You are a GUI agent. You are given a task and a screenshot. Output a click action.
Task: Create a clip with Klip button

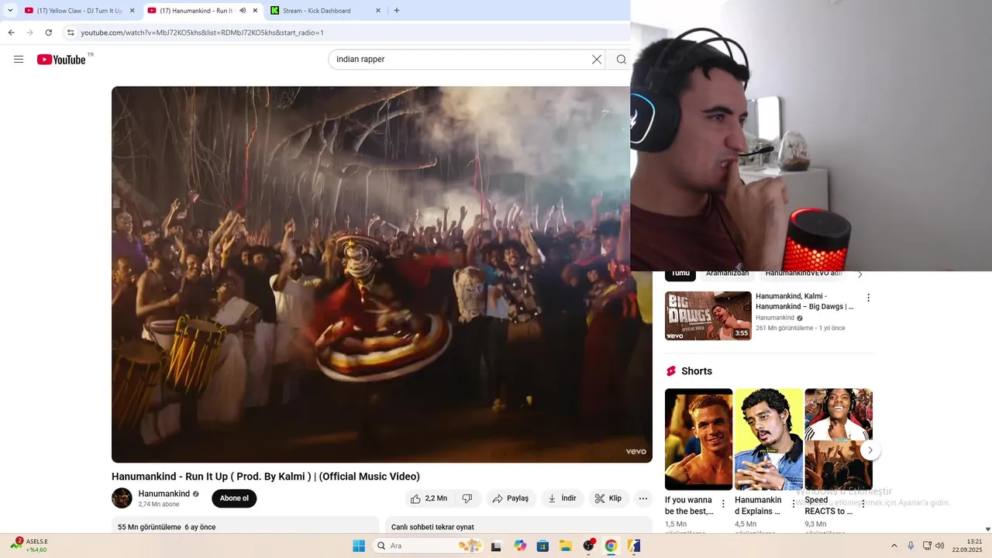pyautogui.click(x=608, y=498)
